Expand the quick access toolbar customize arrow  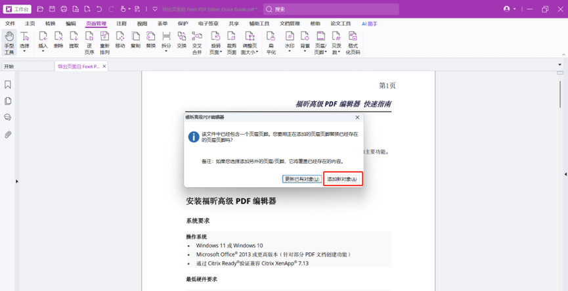pos(155,9)
